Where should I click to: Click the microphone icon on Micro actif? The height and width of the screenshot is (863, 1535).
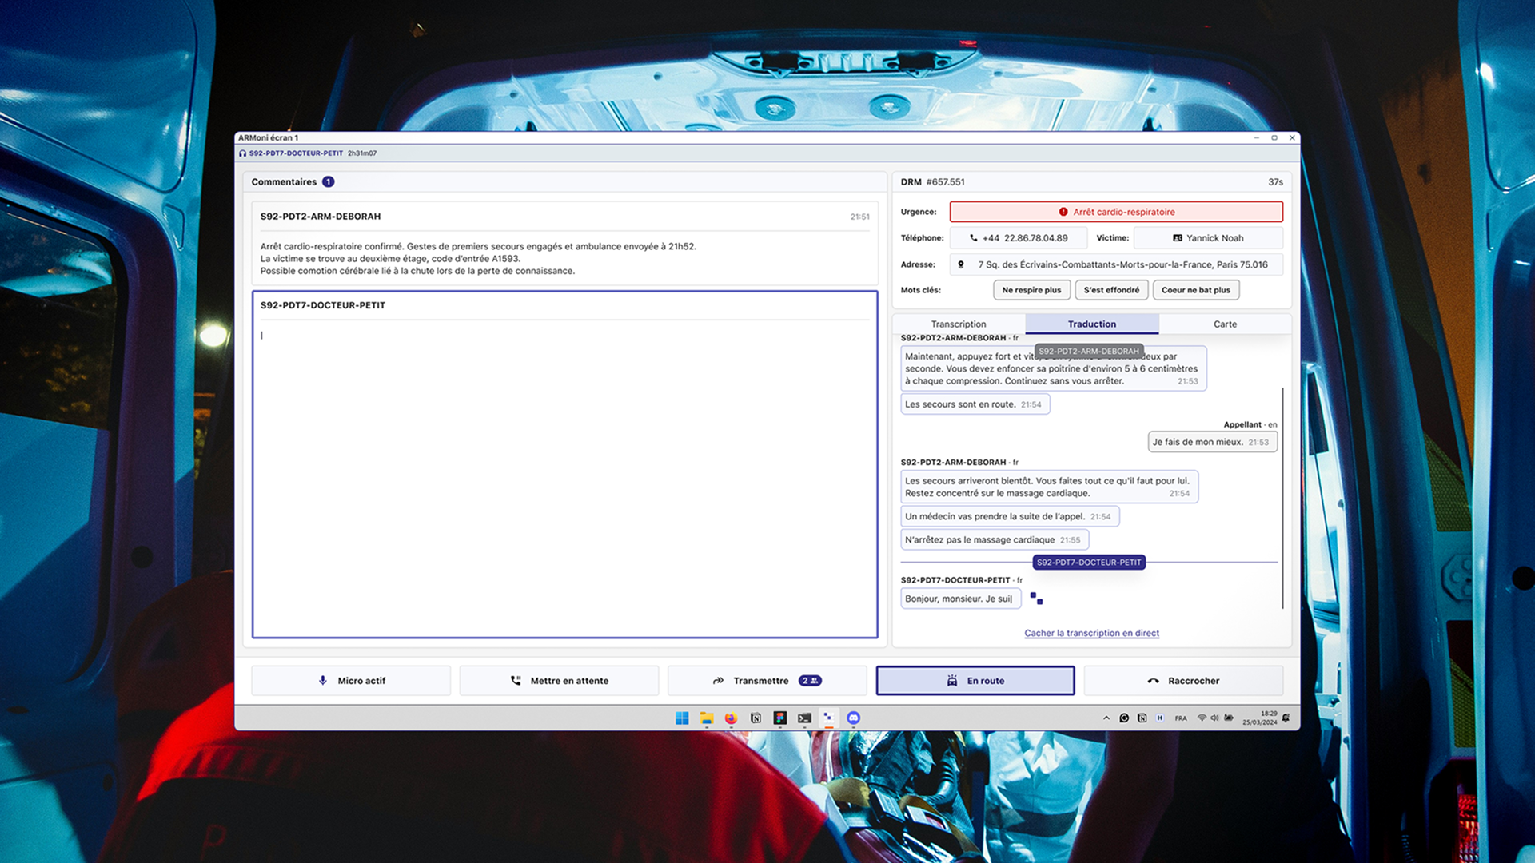[323, 681]
